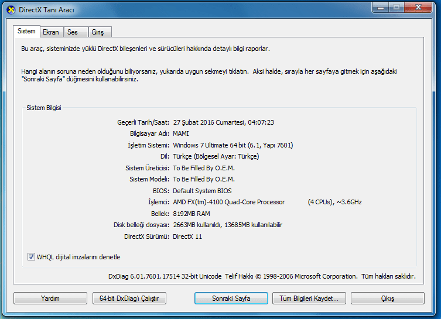Minimize the DirectX Tanı Aracı window

point(381,8)
